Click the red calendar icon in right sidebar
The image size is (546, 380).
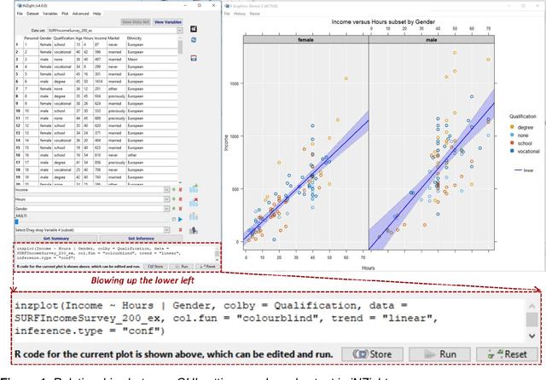[x=195, y=58]
